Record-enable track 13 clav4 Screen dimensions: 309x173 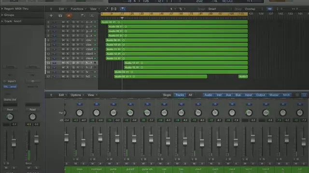[78, 58]
